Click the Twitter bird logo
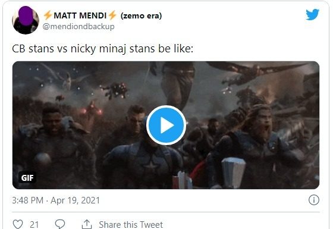This screenshot has height=229, width=333. [x=312, y=14]
